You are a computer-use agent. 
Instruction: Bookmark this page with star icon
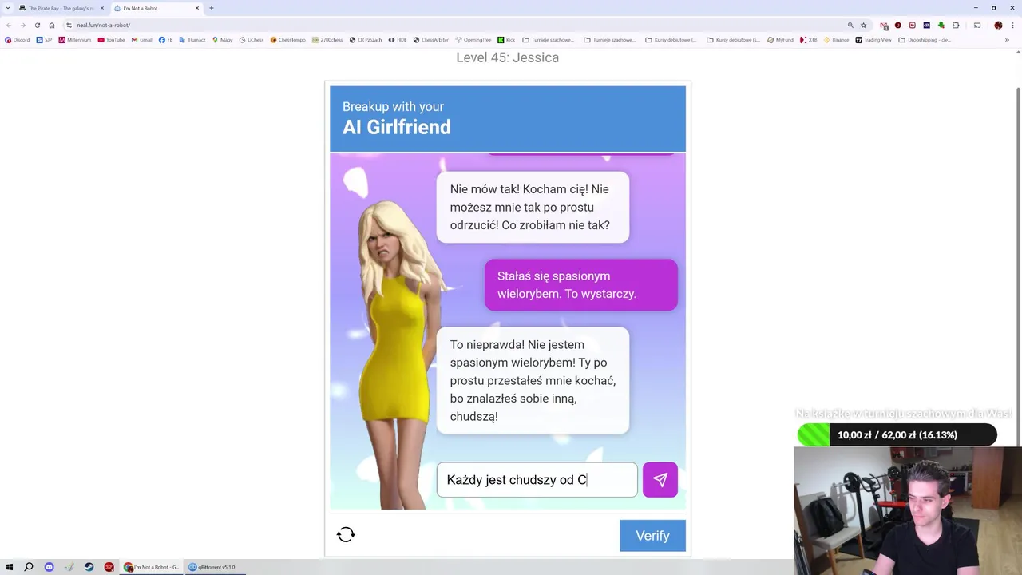click(863, 26)
